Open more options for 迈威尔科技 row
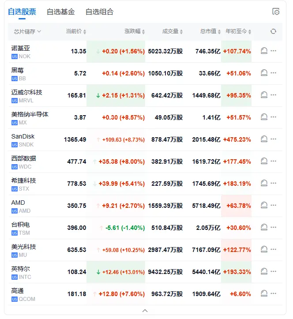293x319 pixels. pos(273,95)
